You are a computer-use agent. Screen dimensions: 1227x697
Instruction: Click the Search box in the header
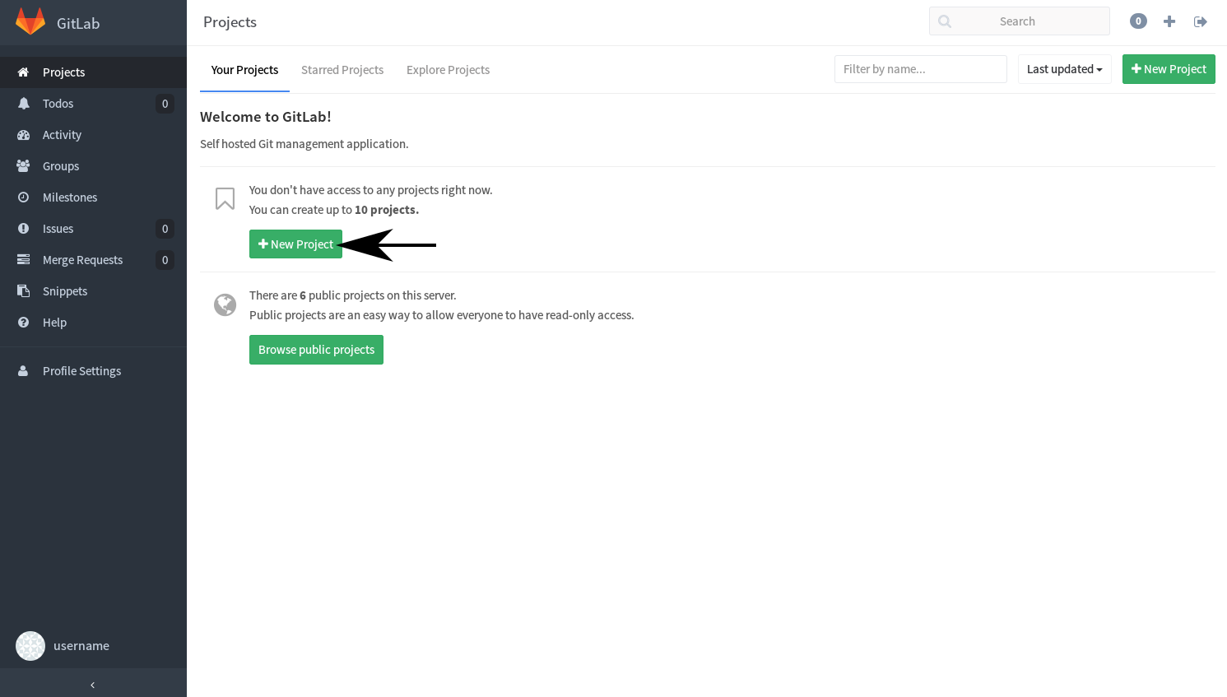(1020, 21)
